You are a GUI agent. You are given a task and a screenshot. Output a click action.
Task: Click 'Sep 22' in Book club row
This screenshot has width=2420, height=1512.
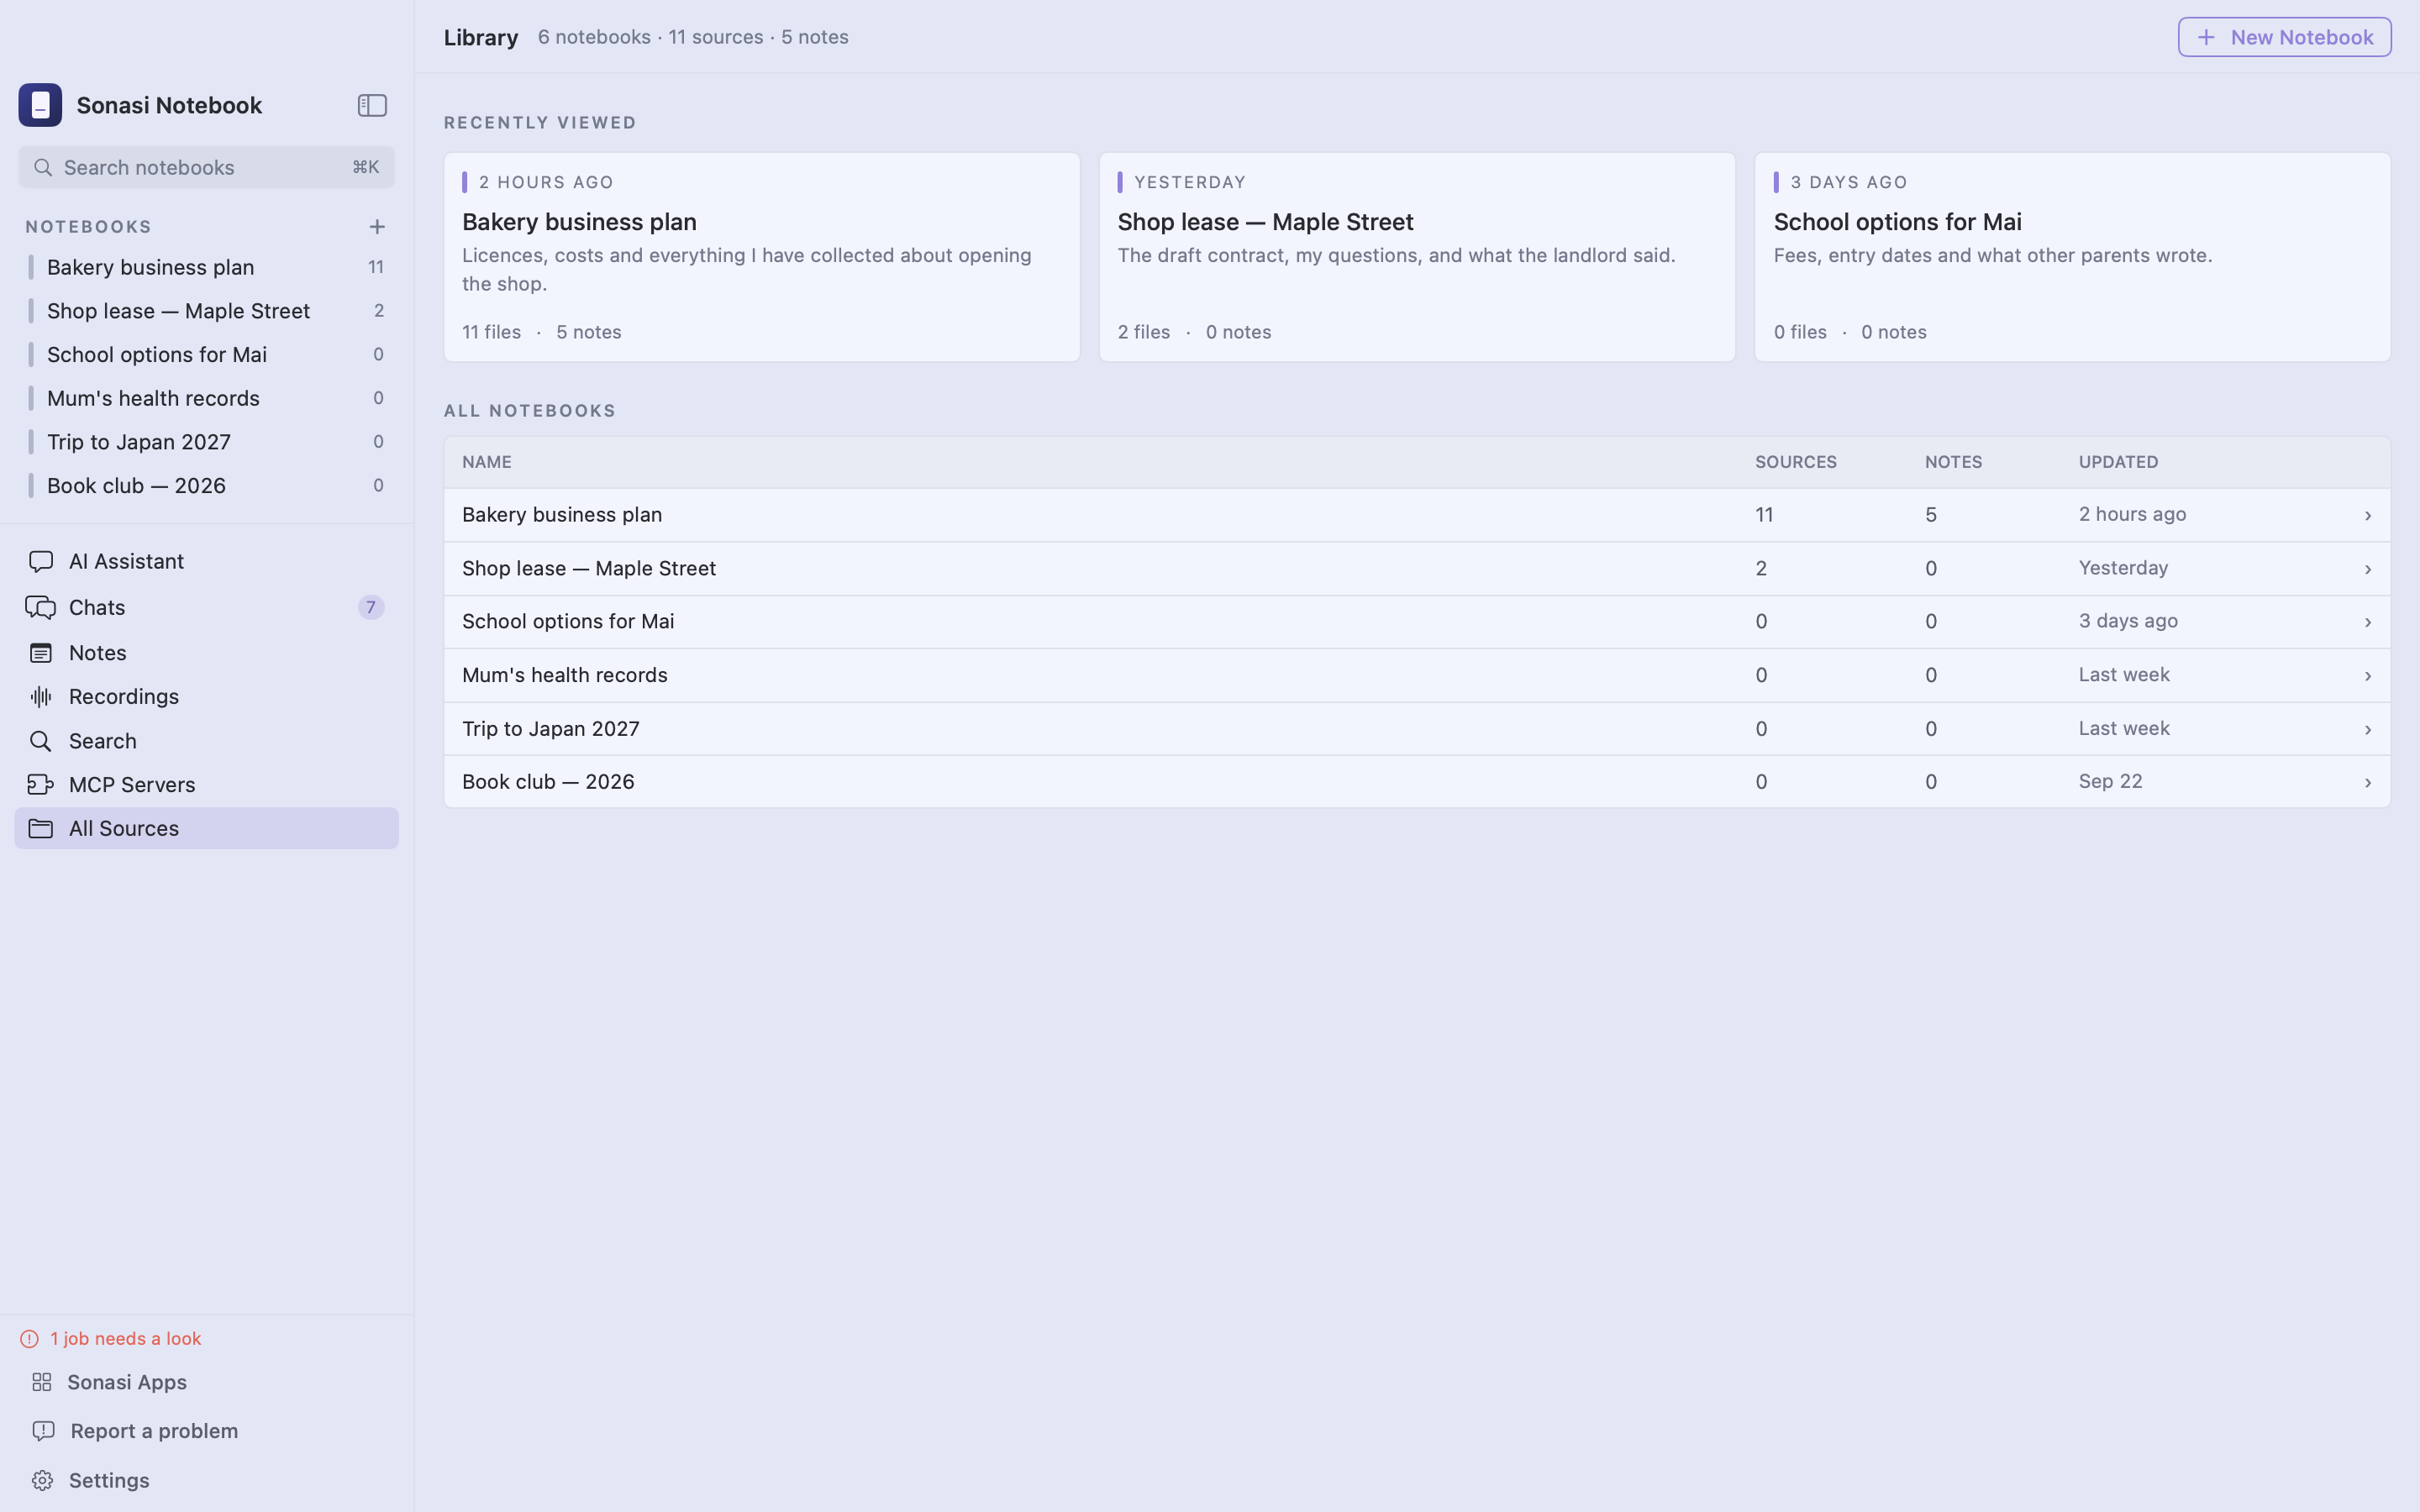coord(2110,781)
